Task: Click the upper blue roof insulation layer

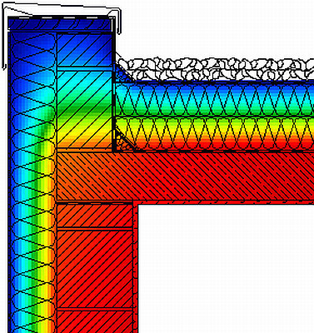Action: pos(215,98)
